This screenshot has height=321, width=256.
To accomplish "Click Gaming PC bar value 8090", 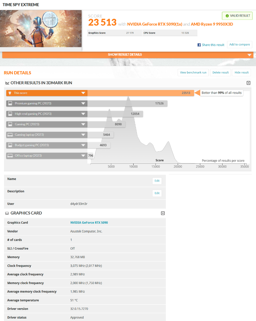I will [x=118, y=124].
